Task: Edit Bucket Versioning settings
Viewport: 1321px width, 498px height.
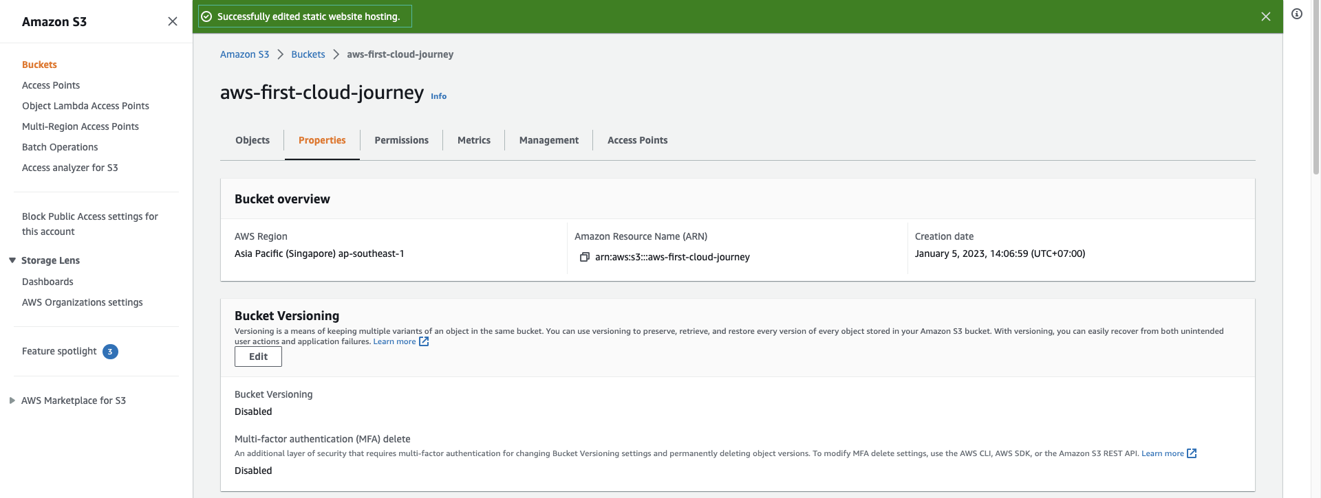Action: 258,356
